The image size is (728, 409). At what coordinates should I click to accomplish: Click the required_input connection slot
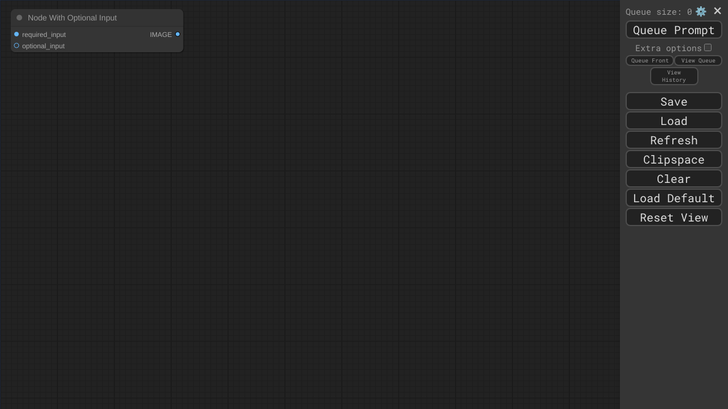(x=16, y=34)
